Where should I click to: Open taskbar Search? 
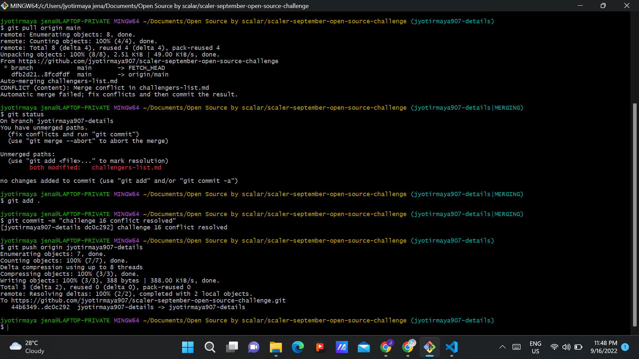(x=210, y=347)
